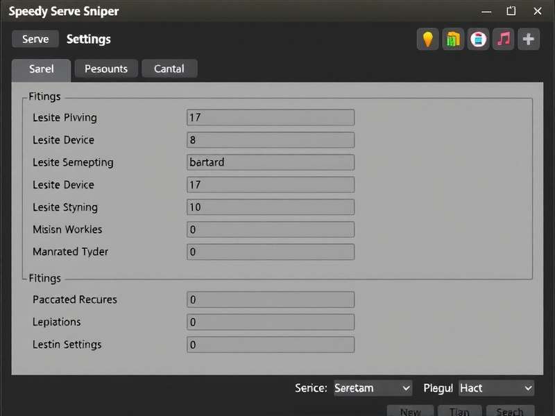Click the Seach button
This screenshot has width=555, height=416.
tap(510, 411)
